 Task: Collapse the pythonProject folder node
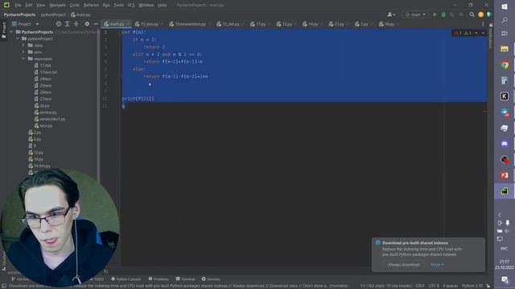18,39
